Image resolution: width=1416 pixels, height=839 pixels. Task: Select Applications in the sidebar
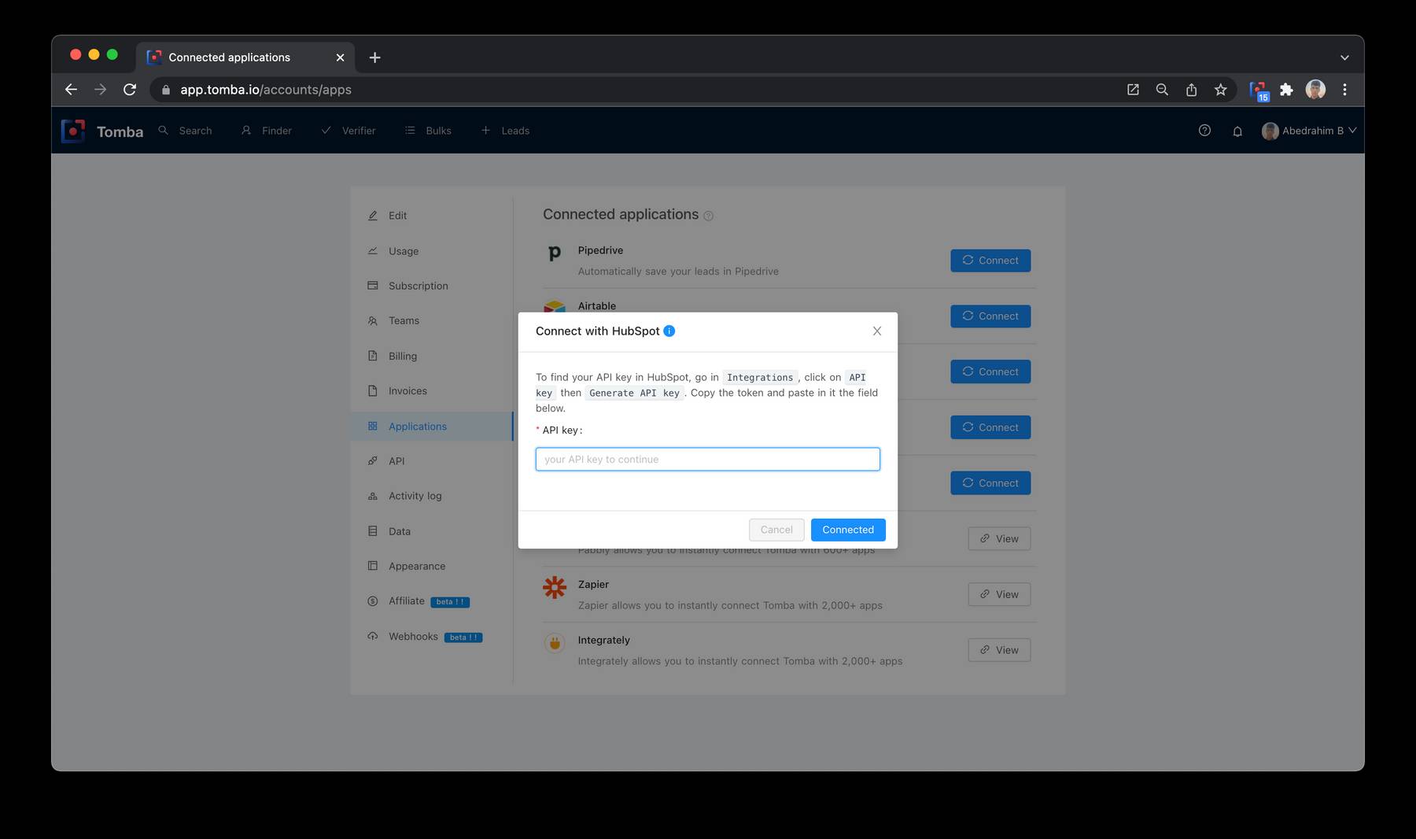click(x=432, y=427)
